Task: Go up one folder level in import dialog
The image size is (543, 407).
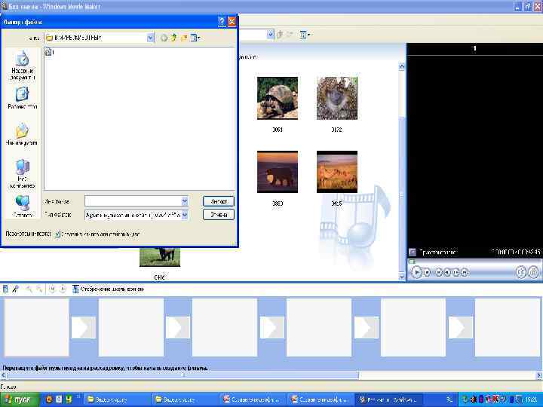Action: tap(173, 38)
